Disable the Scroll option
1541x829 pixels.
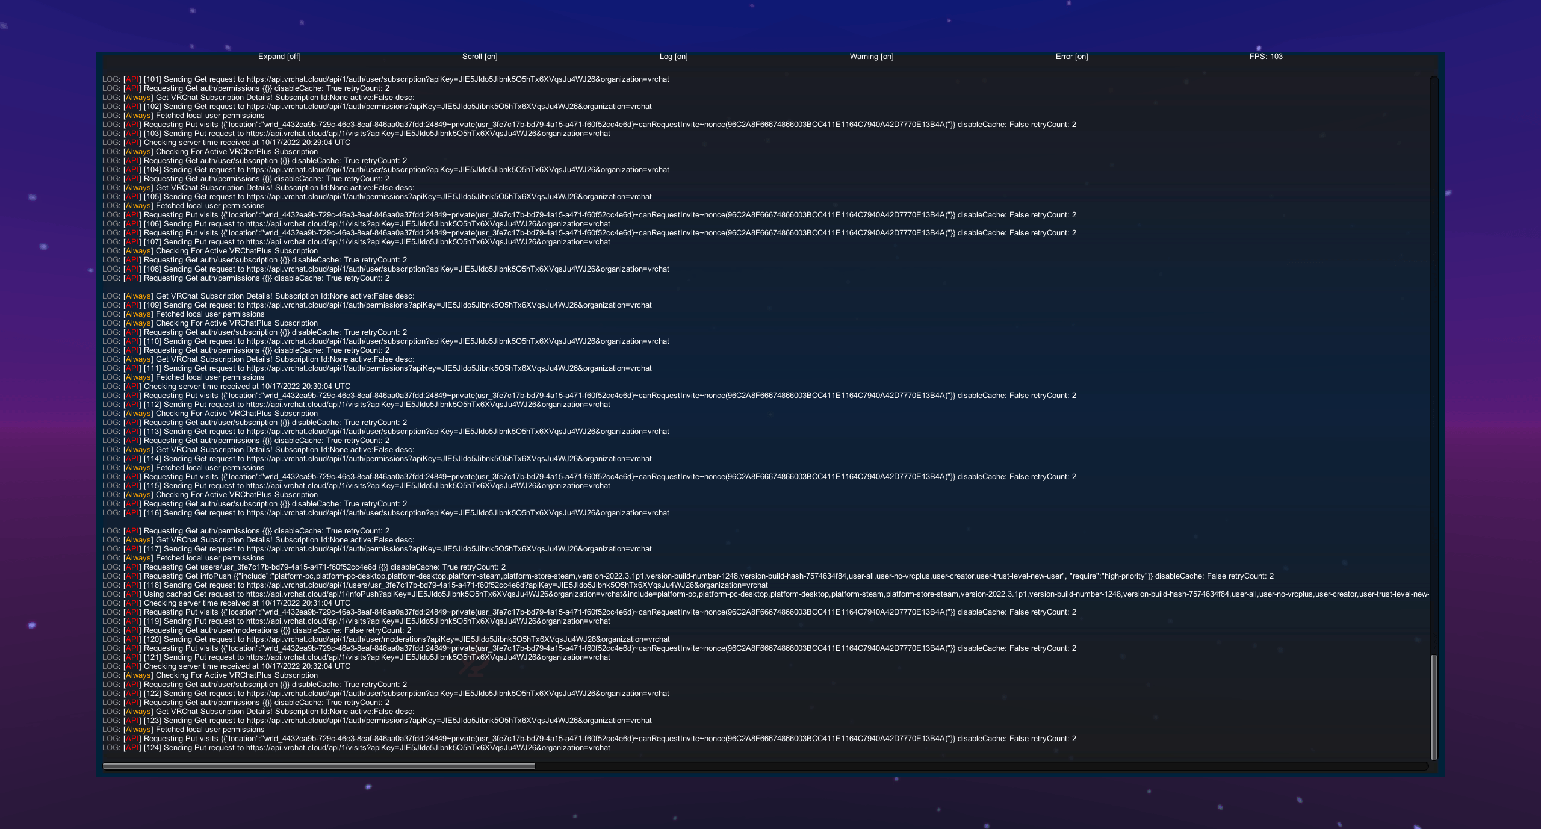480,56
